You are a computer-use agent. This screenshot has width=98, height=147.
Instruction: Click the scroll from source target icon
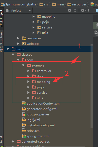69,10
